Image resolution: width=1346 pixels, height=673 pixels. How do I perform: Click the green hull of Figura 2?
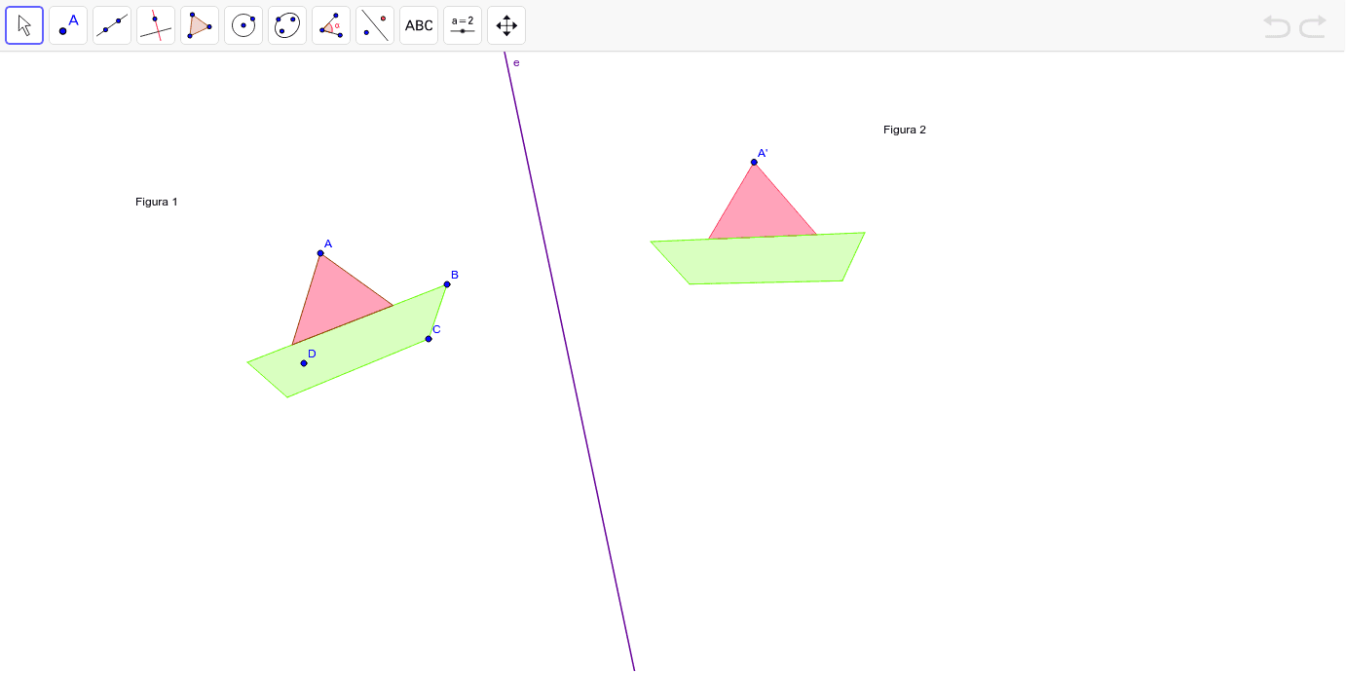click(760, 259)
